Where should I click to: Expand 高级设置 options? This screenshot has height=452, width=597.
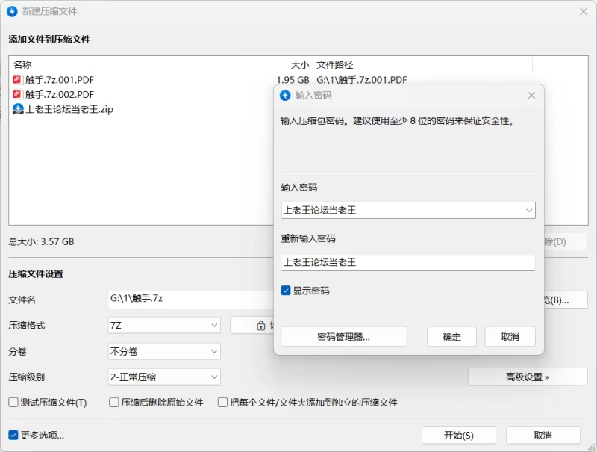pyautogui.click(x=527, y=377)
